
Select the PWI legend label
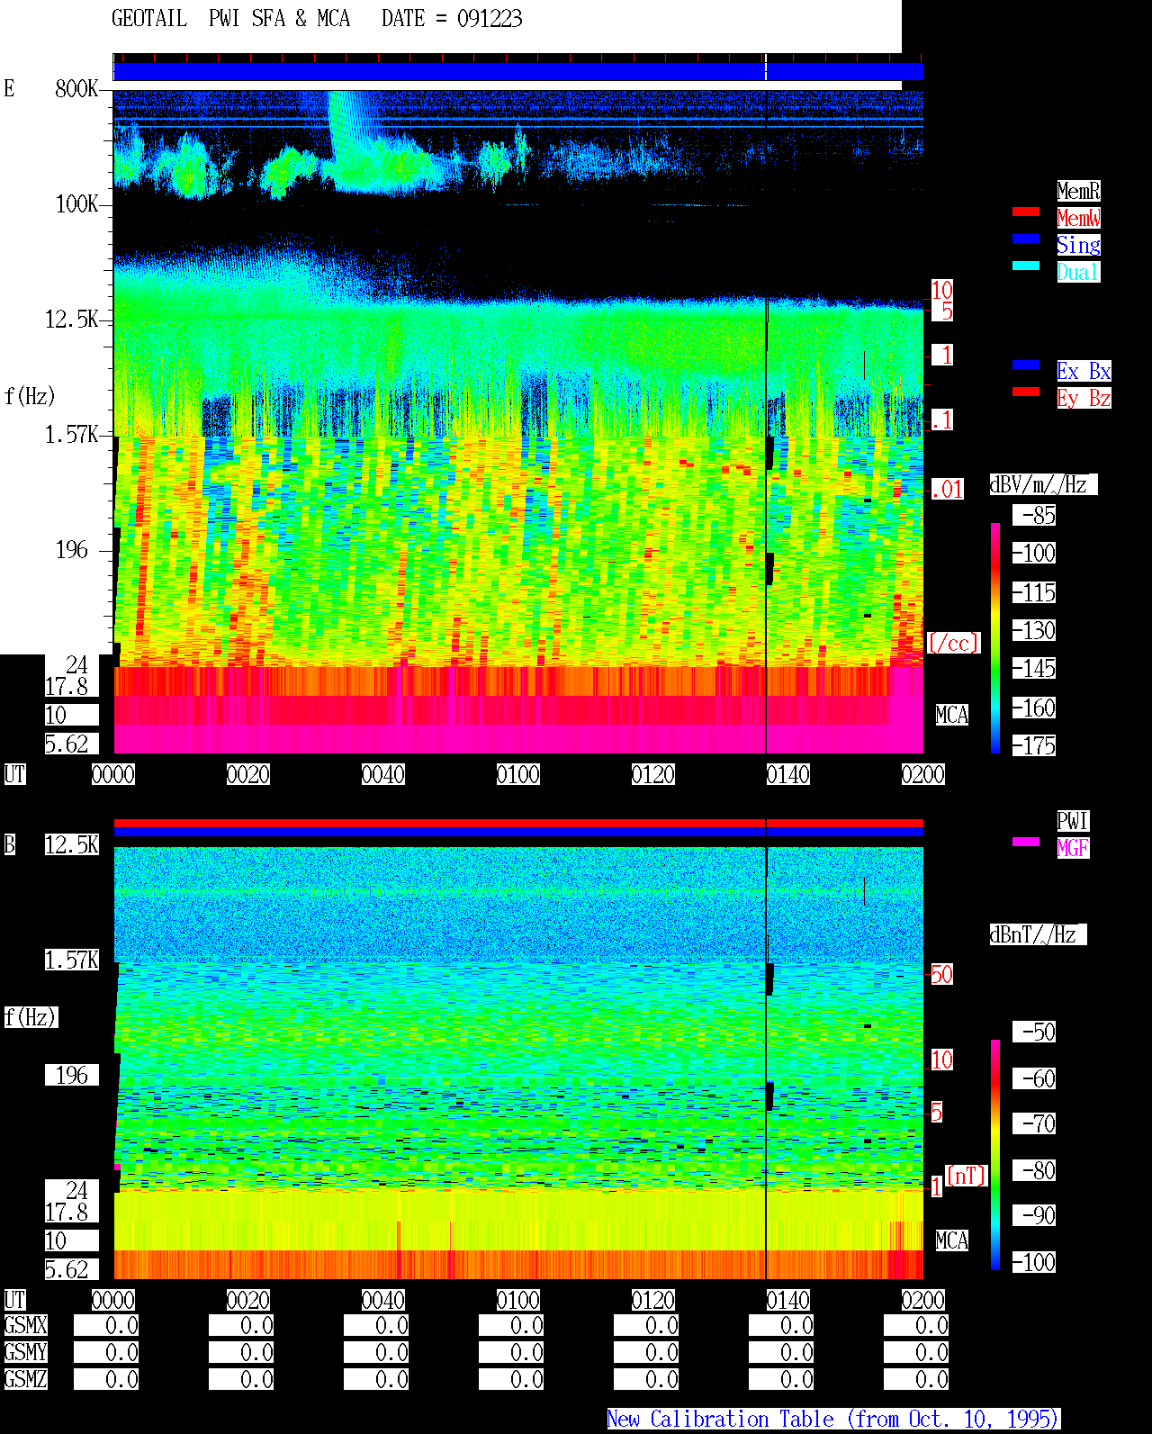click(x=1073, y=821)
